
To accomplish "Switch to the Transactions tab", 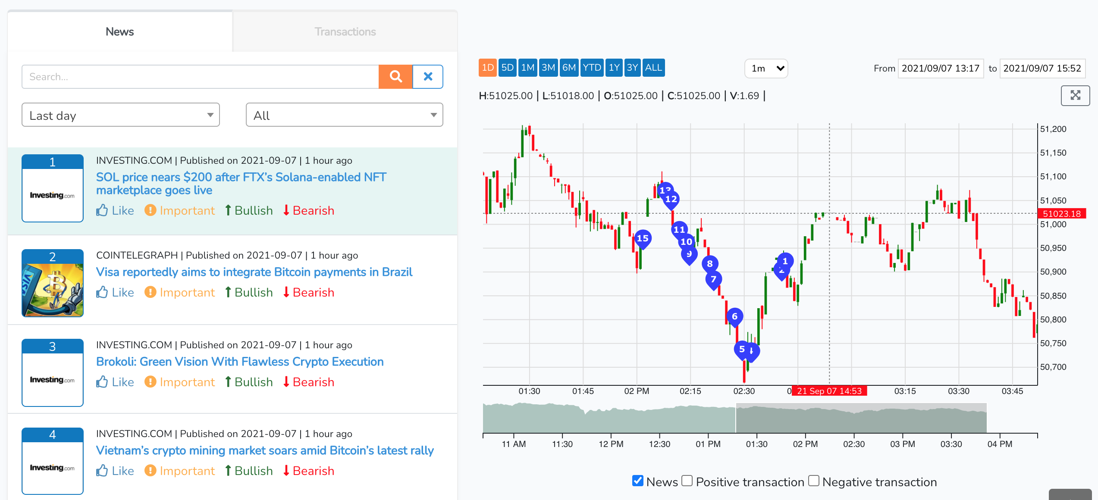I will pos(345,32).
